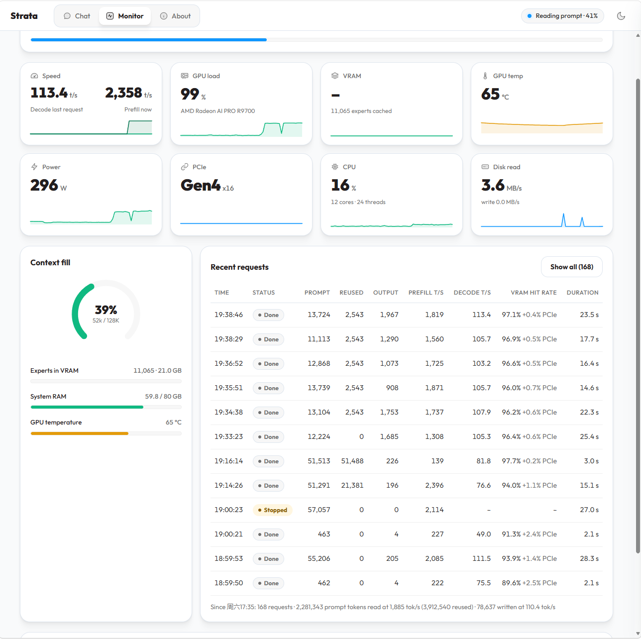This screenshot has width=641, height=639.
Task: Click the VRAM layers icon
Action: 335,76
